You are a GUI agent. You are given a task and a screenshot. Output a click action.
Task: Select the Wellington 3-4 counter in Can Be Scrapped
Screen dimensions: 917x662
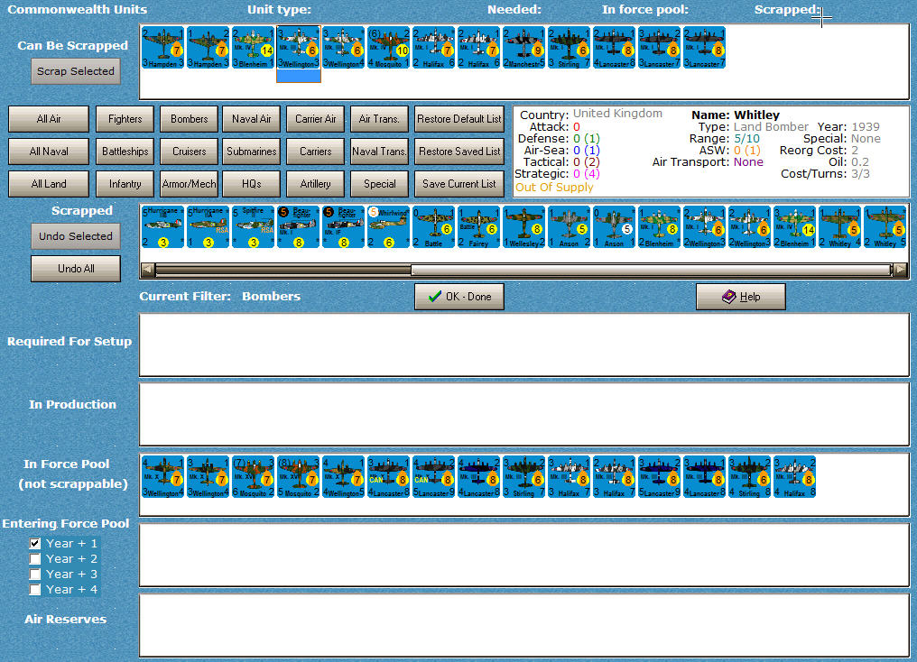tap(343, 47)
